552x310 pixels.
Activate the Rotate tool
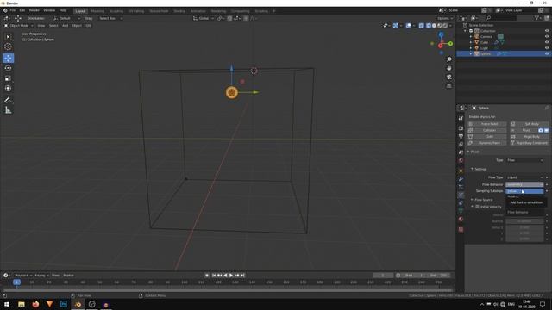(x=8, y=68)
